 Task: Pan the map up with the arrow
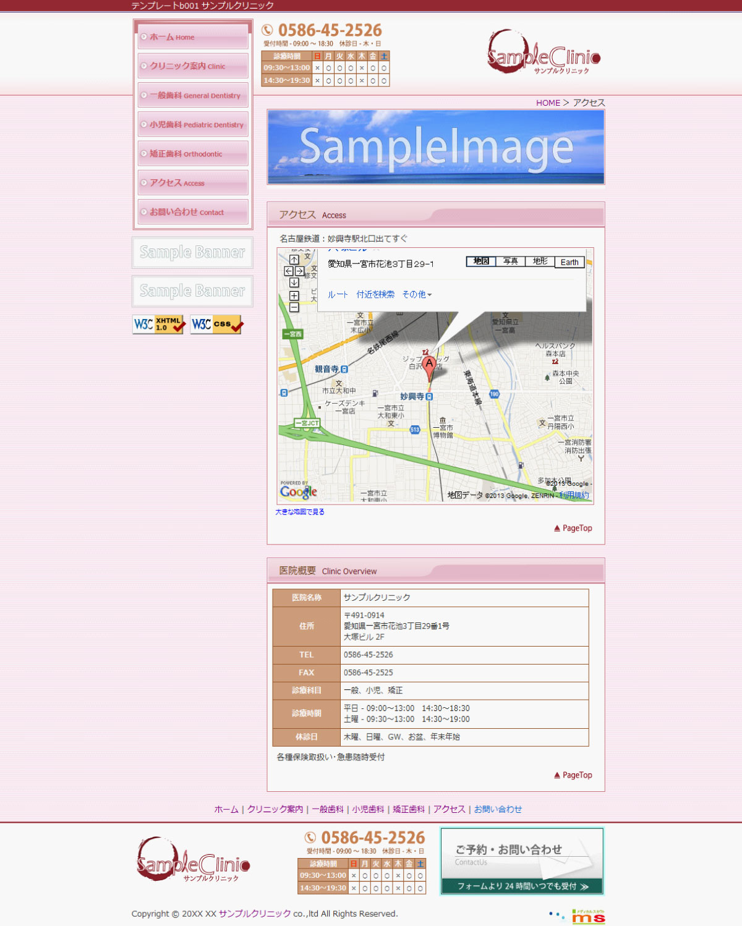[x=294, y=260]
